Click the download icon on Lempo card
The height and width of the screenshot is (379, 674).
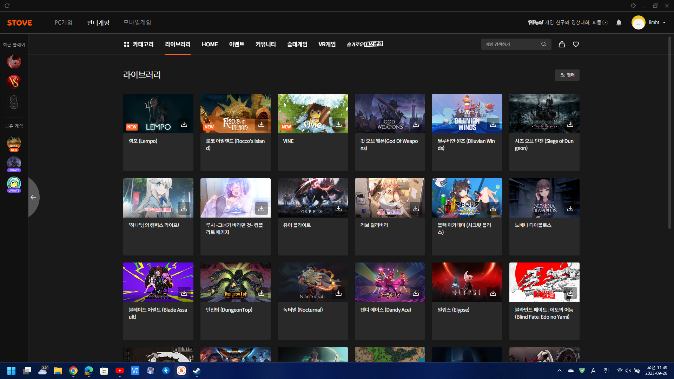[184, 124]
